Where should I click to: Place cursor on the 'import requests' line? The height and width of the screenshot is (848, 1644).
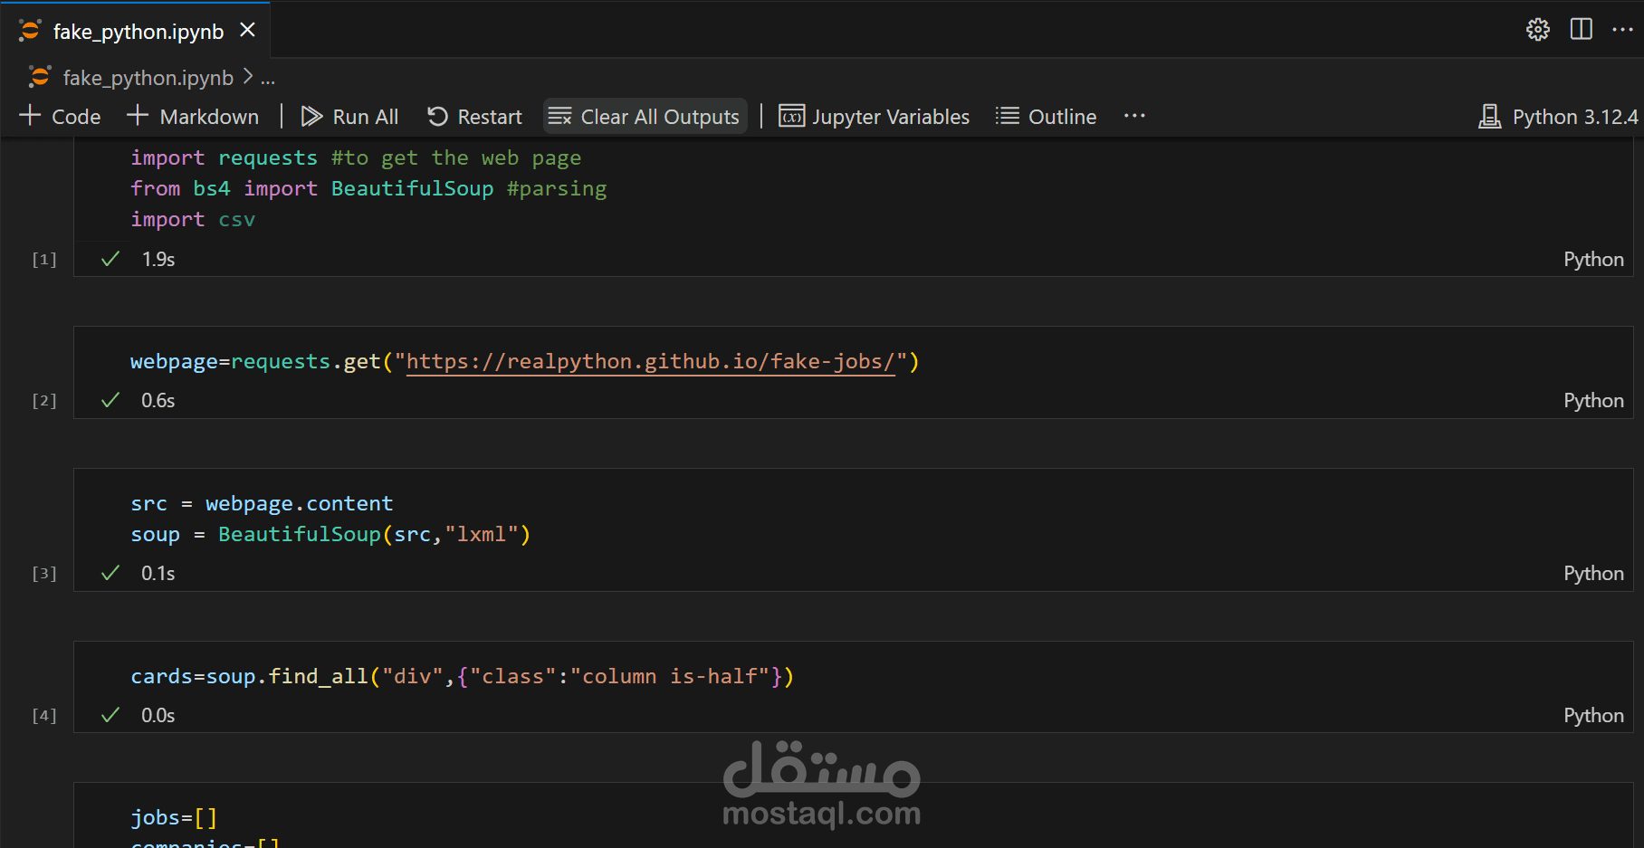point(356,158)
